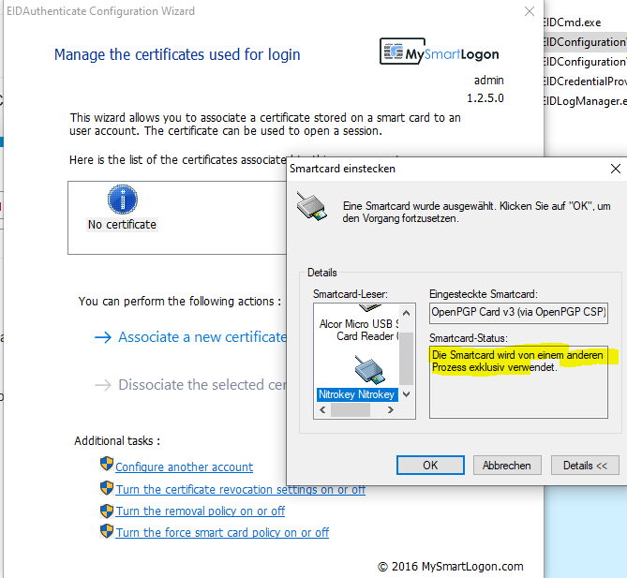Viewport: 627px width, 578px height.
Task: Open Turn the force smart card policy link
Action: click(222, 532)
